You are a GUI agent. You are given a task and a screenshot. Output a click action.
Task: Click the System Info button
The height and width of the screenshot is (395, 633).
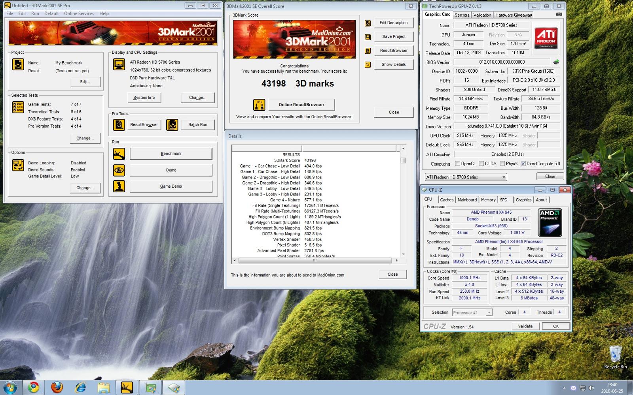pos(144,98)
